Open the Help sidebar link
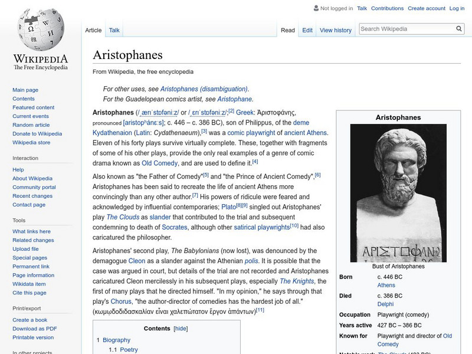Screen dimensions: 472x354 (x=18, y=169)
